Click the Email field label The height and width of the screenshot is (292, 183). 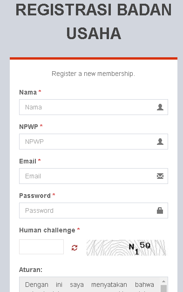click(27, 161)
